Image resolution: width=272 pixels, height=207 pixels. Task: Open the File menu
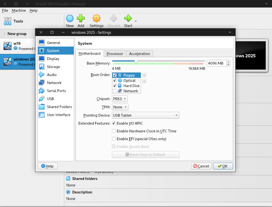pyautogui.click(x=5, y=10)
